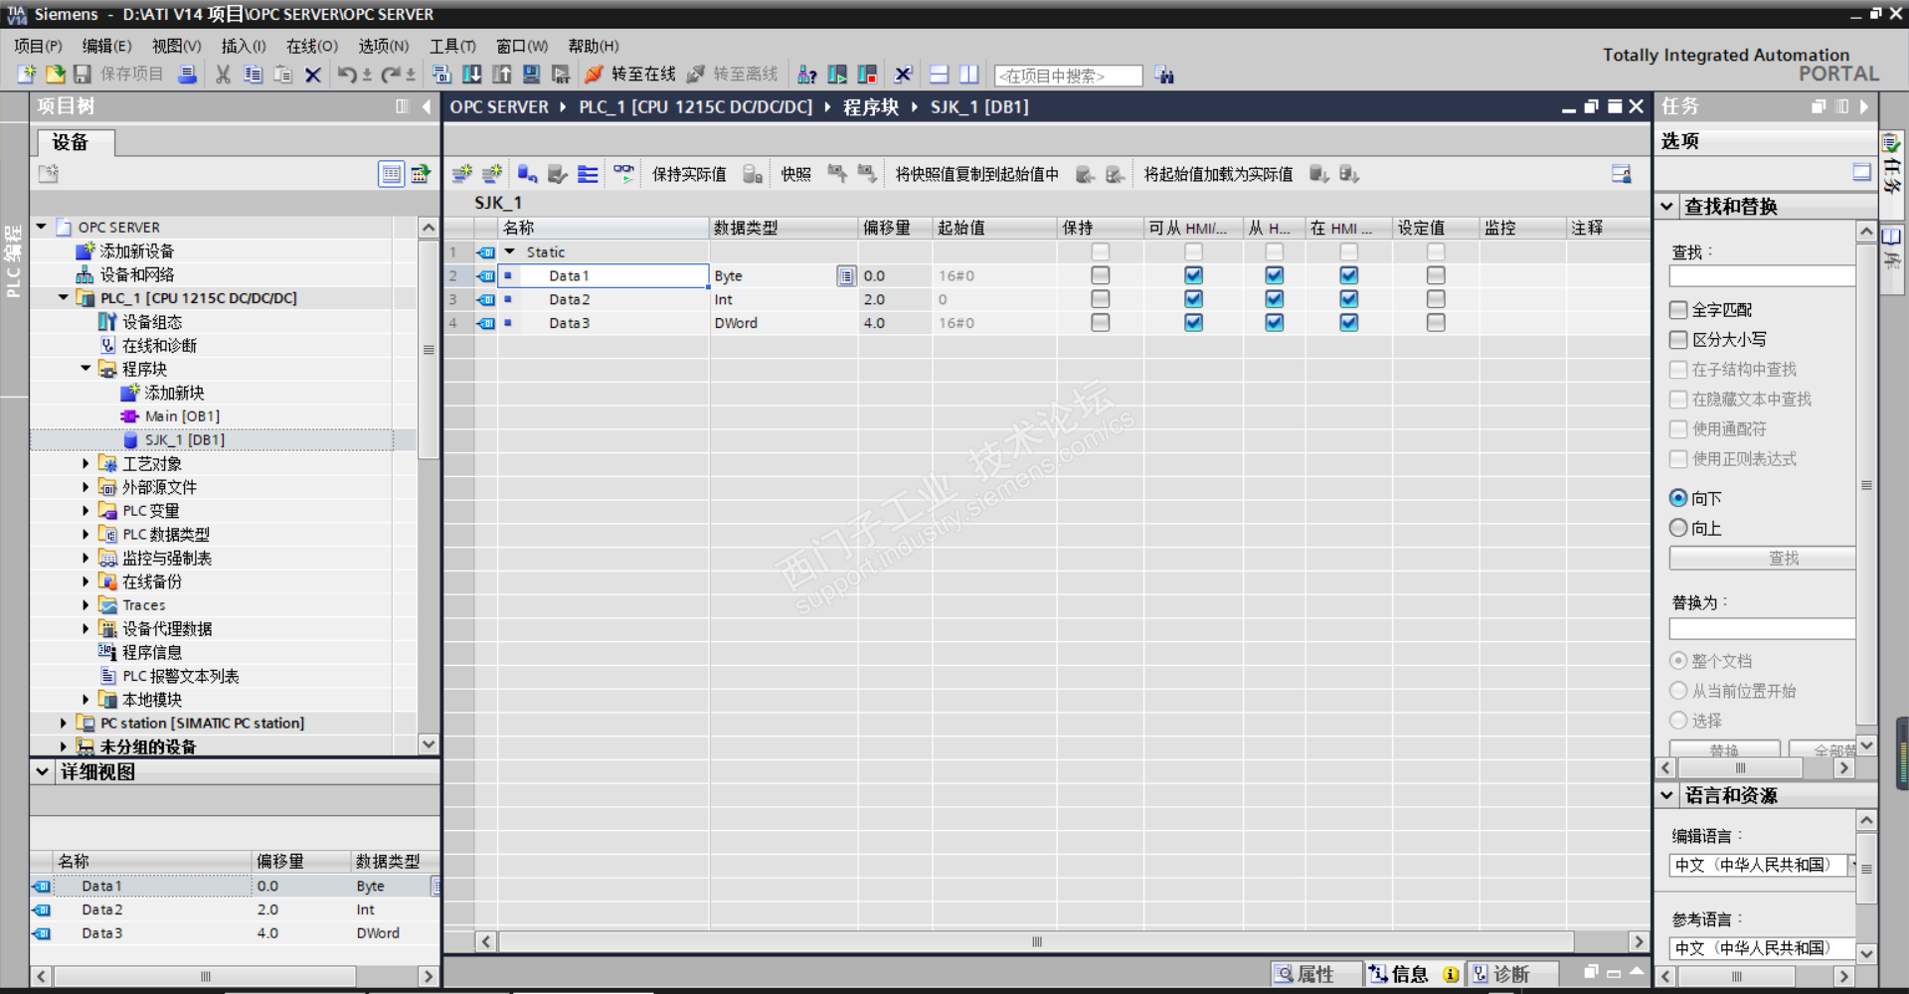Click the Add row icon in DB editor
Image resolution: width=1909 pixels, height=994 pixels.
(492, 174)
